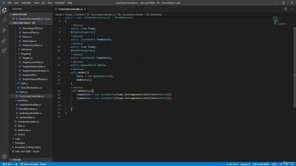Click the Combat breadcrumb segment

tap(79, 14)
